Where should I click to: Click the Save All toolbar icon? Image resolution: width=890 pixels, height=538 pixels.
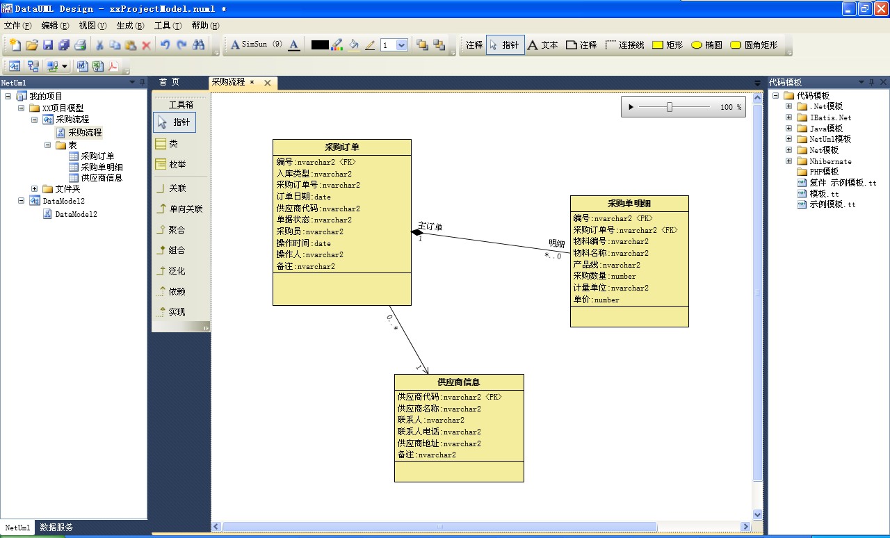coord(64,45)
